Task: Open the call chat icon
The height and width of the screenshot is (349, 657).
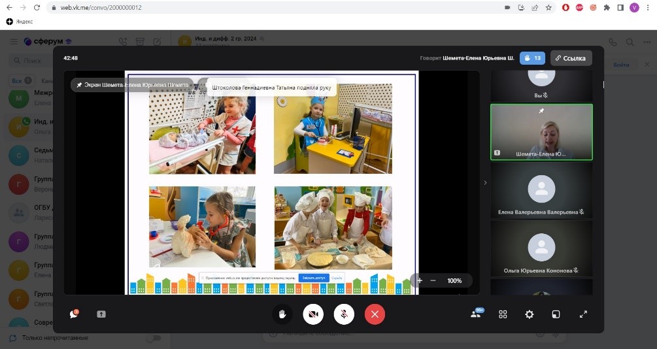Action: [x=74, y=314]
